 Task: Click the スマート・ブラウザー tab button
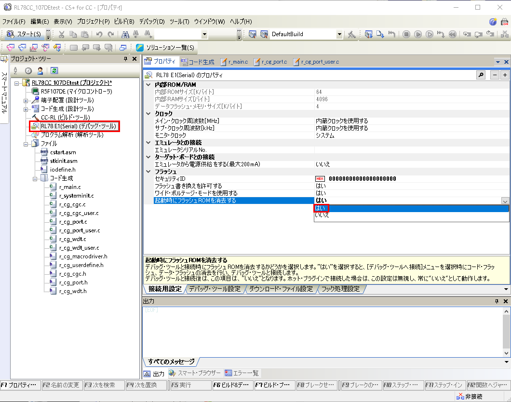[195, 373]
